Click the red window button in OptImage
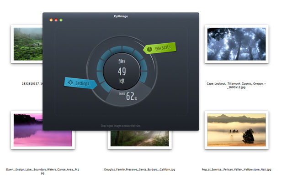Image resolution: width=287 pixels, height=179 pixels. point(56,20)
